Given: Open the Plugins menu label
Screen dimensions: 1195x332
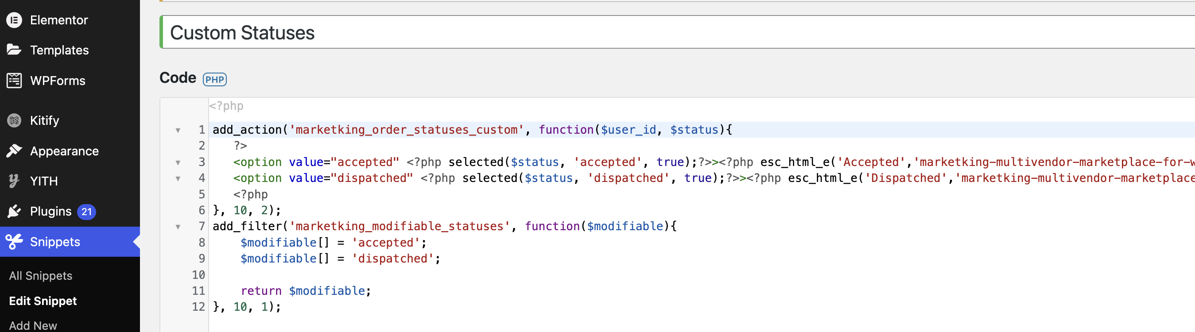Looking at the screenshot, I should (x=50, y=212).
